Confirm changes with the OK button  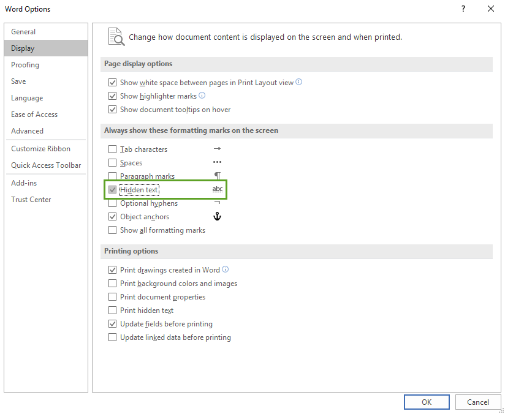click(x=427, y=402)
